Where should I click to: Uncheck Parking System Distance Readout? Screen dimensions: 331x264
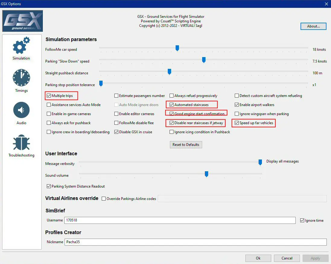49,186
